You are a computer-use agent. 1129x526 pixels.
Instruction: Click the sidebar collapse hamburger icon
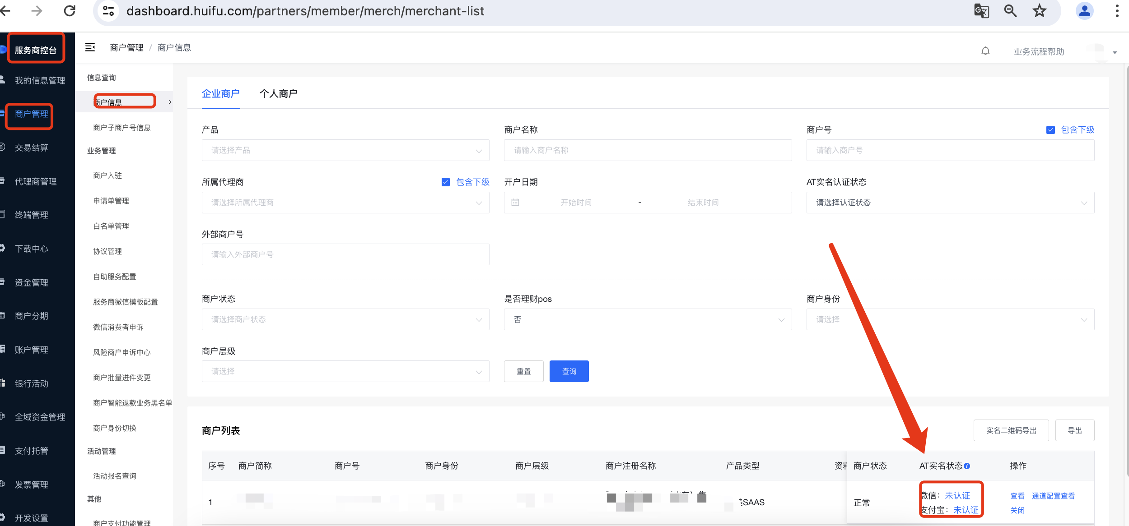point(90,47)
